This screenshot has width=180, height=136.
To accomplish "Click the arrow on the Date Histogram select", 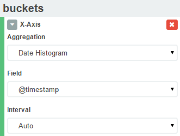I will click(x=172, y=53).
